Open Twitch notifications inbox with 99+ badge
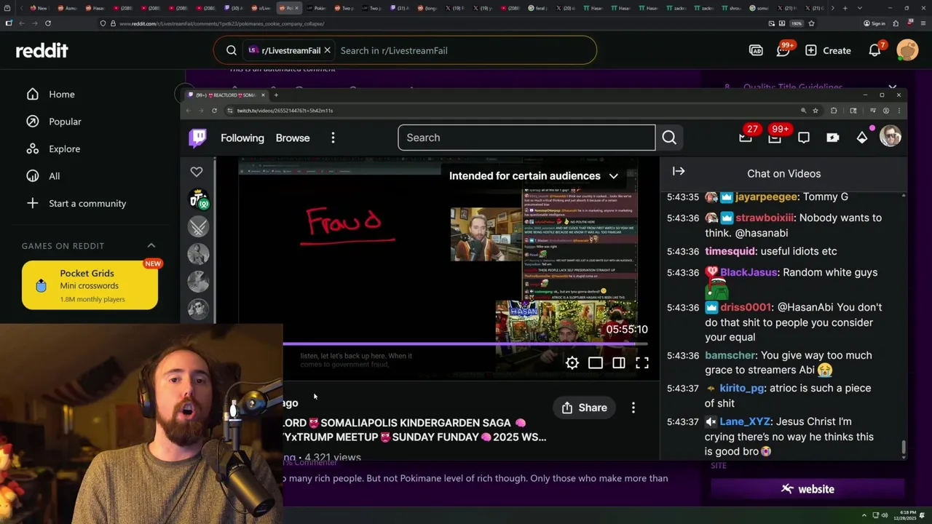932x524 pixels. [775, 136]
